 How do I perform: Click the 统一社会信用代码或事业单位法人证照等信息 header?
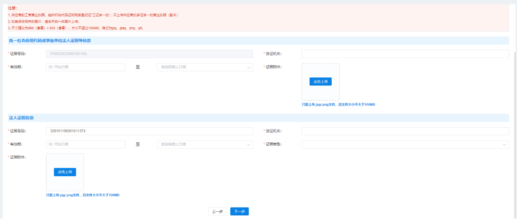pos(50,41)
